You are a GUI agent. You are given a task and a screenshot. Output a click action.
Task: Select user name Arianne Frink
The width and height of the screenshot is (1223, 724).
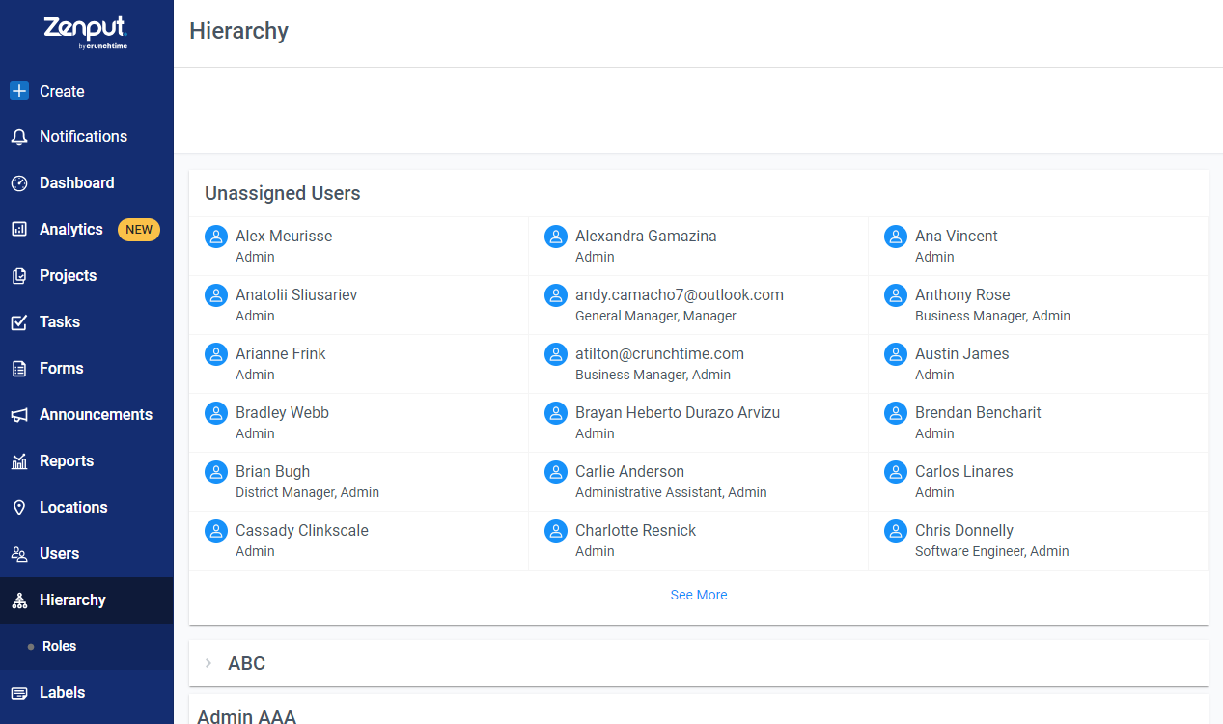tap(281, 353)
